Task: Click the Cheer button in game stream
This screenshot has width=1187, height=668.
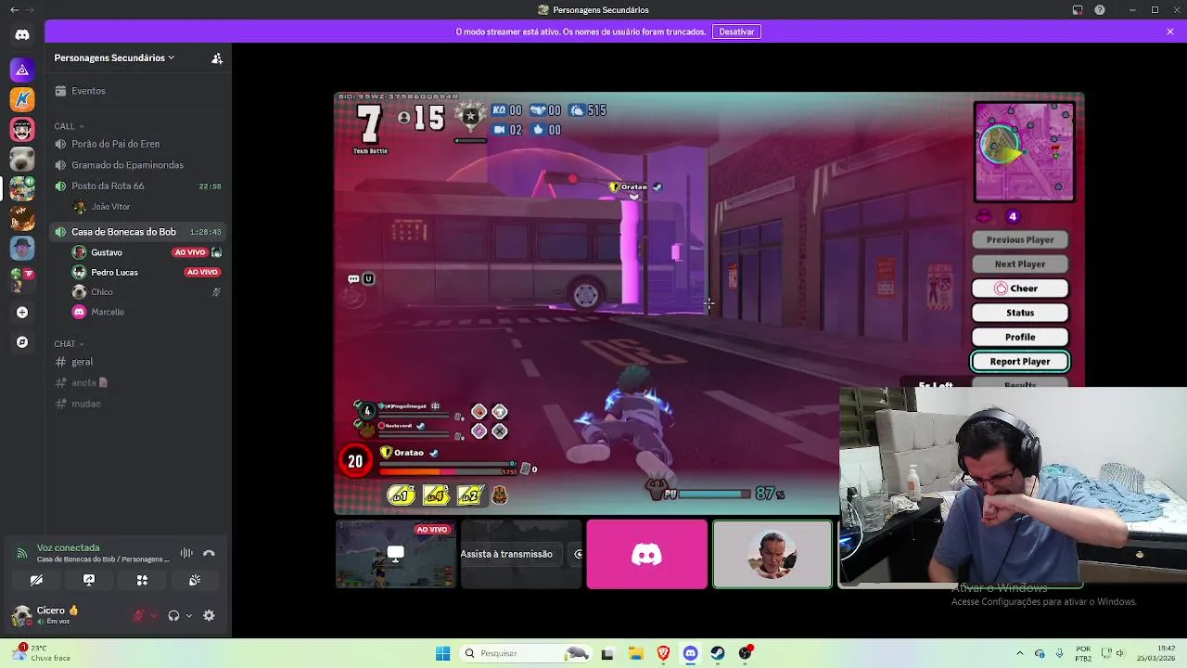Action: (1020, 289)
